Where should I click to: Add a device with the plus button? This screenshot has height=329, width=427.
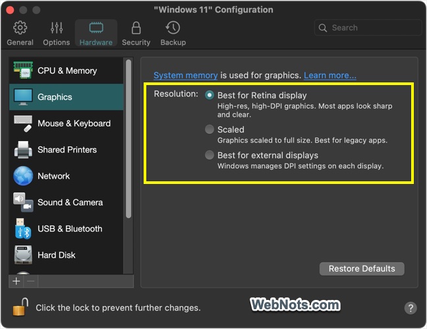point(16,281)
